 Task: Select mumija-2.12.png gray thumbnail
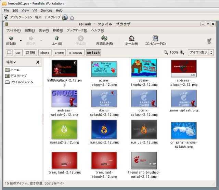pos(144,129)
